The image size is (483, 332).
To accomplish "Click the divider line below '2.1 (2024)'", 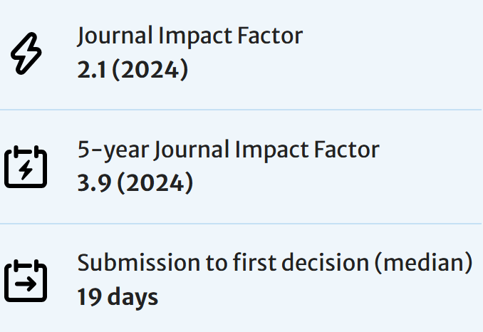I will tap(241, 110).
